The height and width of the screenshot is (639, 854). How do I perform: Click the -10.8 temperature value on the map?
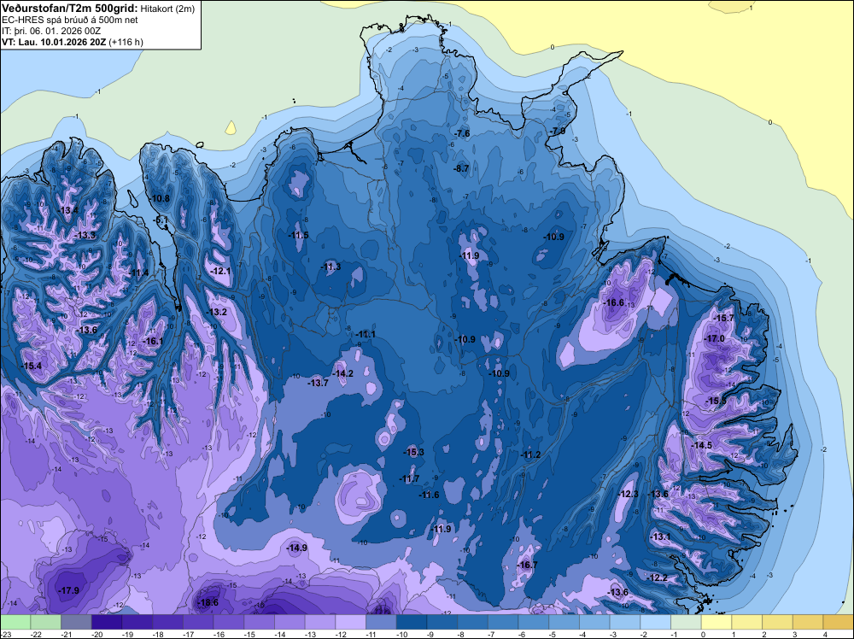click(x=159, y=198)
